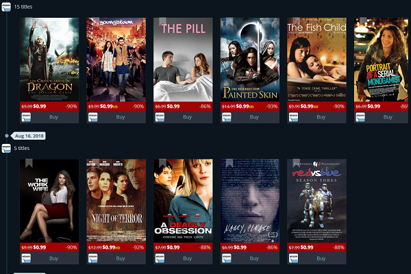411x274 pixels.
Task: Click Amazon icon under Youngistaan poster
Action: click(x=92, y=117)
